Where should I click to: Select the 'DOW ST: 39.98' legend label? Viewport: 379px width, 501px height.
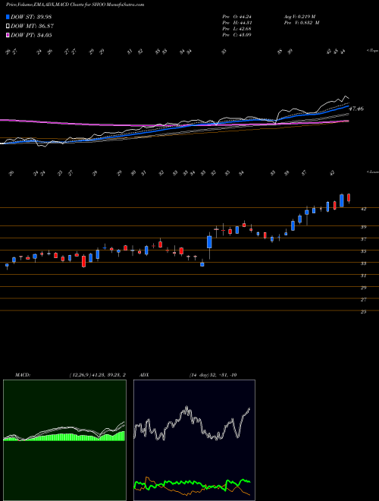pyautogui.click(x=31, y=17)
